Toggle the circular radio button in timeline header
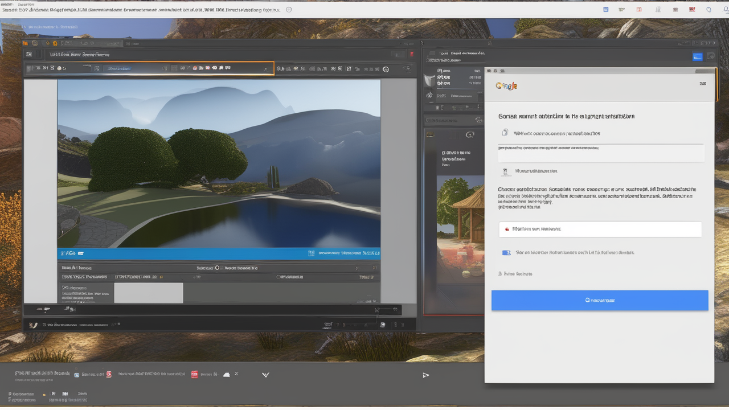Screen dimensions: 729x410 click(217, 268)
